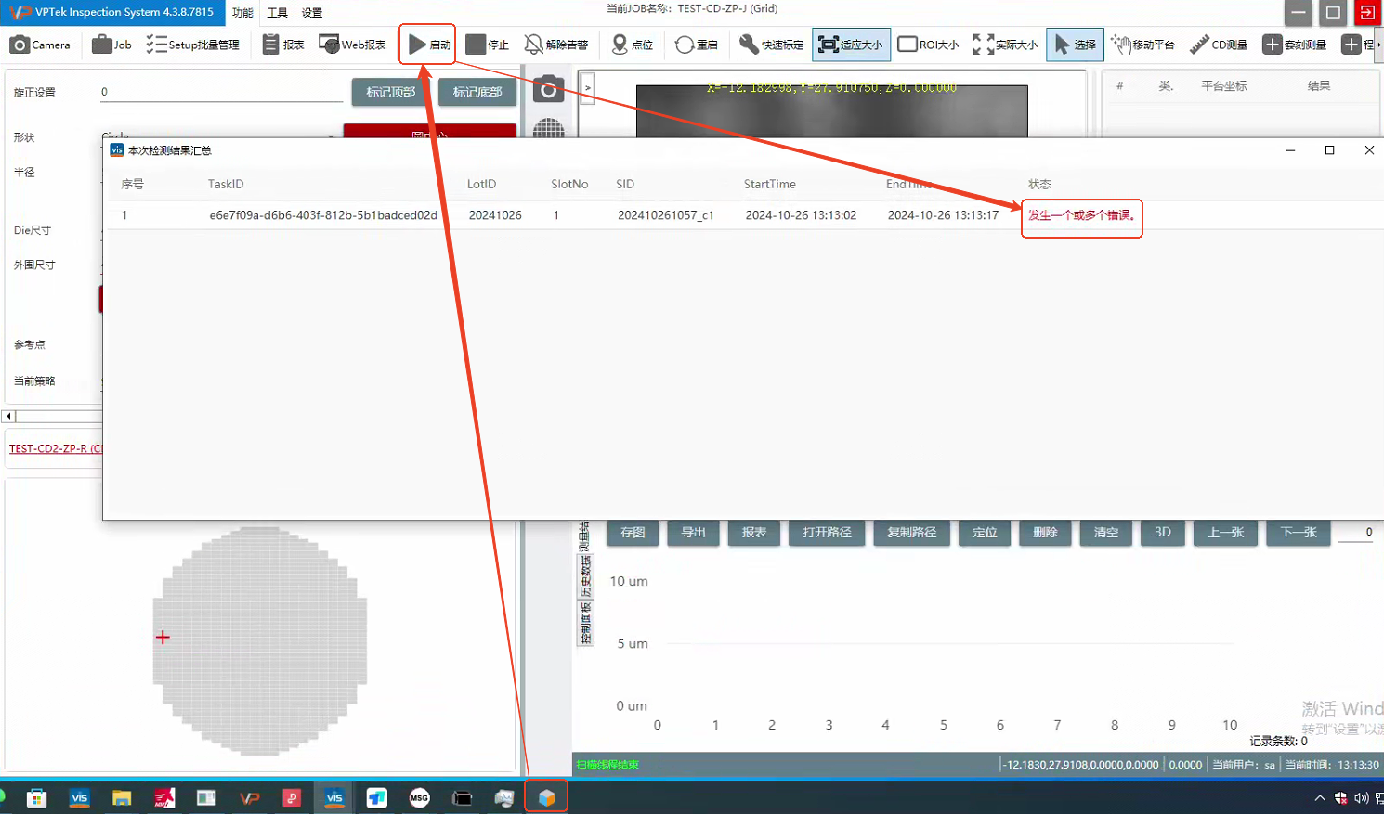This screenshot has width=1384, height=814.
Task: Click the 状态 column header
Action: [x=1039, y=184]
